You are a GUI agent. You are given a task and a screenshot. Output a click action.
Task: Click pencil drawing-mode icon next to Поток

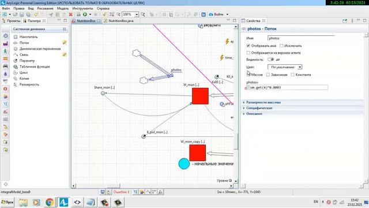pyautogui.click(x=65, y=43)
